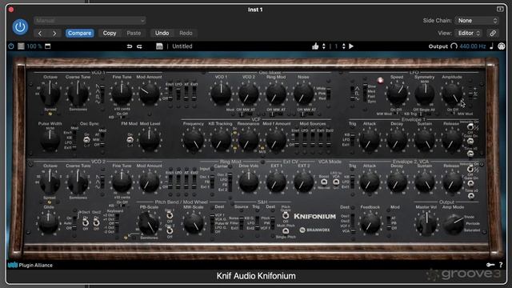
Task: Toggle the FM Mod On switch
Action: (x=130, y=140)
